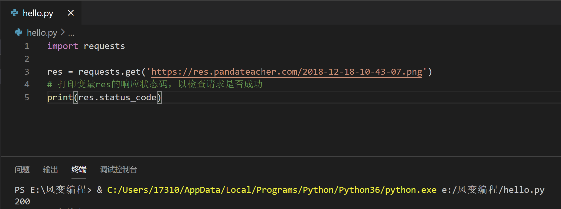Click line number 3 in the gutter
Screen dimensions: 561x209
click(27, 72)
